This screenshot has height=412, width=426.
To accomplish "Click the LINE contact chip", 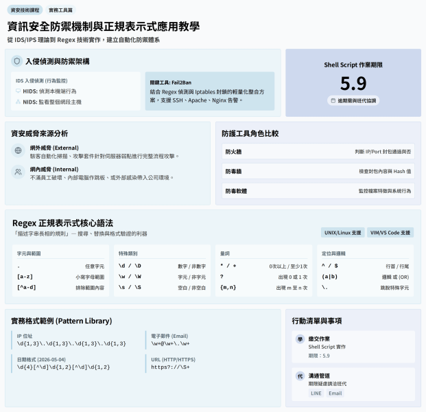I will coord(316,393).
